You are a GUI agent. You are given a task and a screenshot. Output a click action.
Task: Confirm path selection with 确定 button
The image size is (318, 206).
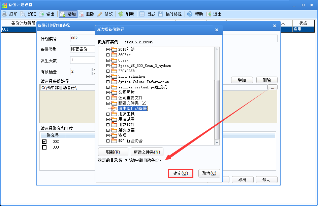coord(181,173)
